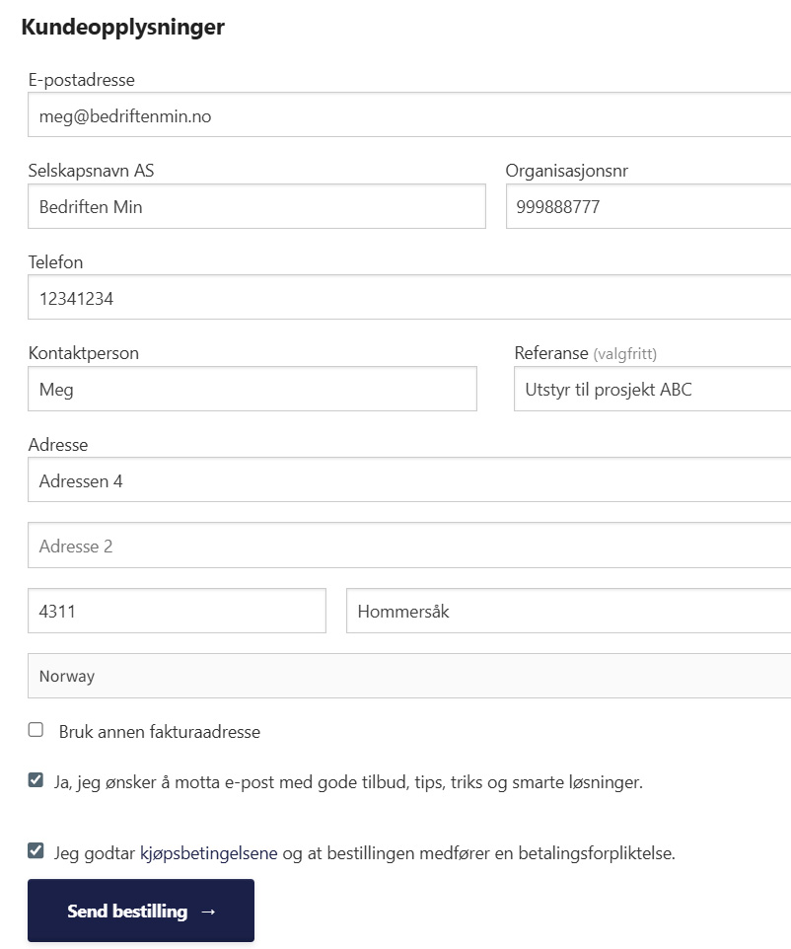Image resolution: width=791 pixels, height=949 pixels.
Task: Uncheck the e-post med gode tilbud checkbox
Action: [36, 780]
